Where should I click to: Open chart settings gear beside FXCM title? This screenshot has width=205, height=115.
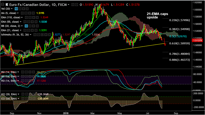tap(77, 5)
